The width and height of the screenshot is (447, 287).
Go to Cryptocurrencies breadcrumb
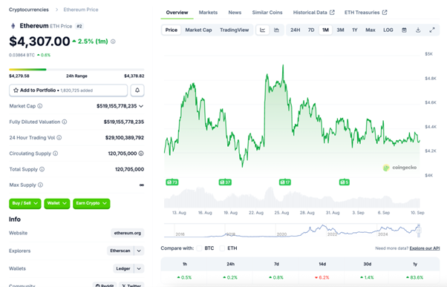click(x=29, y=10)
